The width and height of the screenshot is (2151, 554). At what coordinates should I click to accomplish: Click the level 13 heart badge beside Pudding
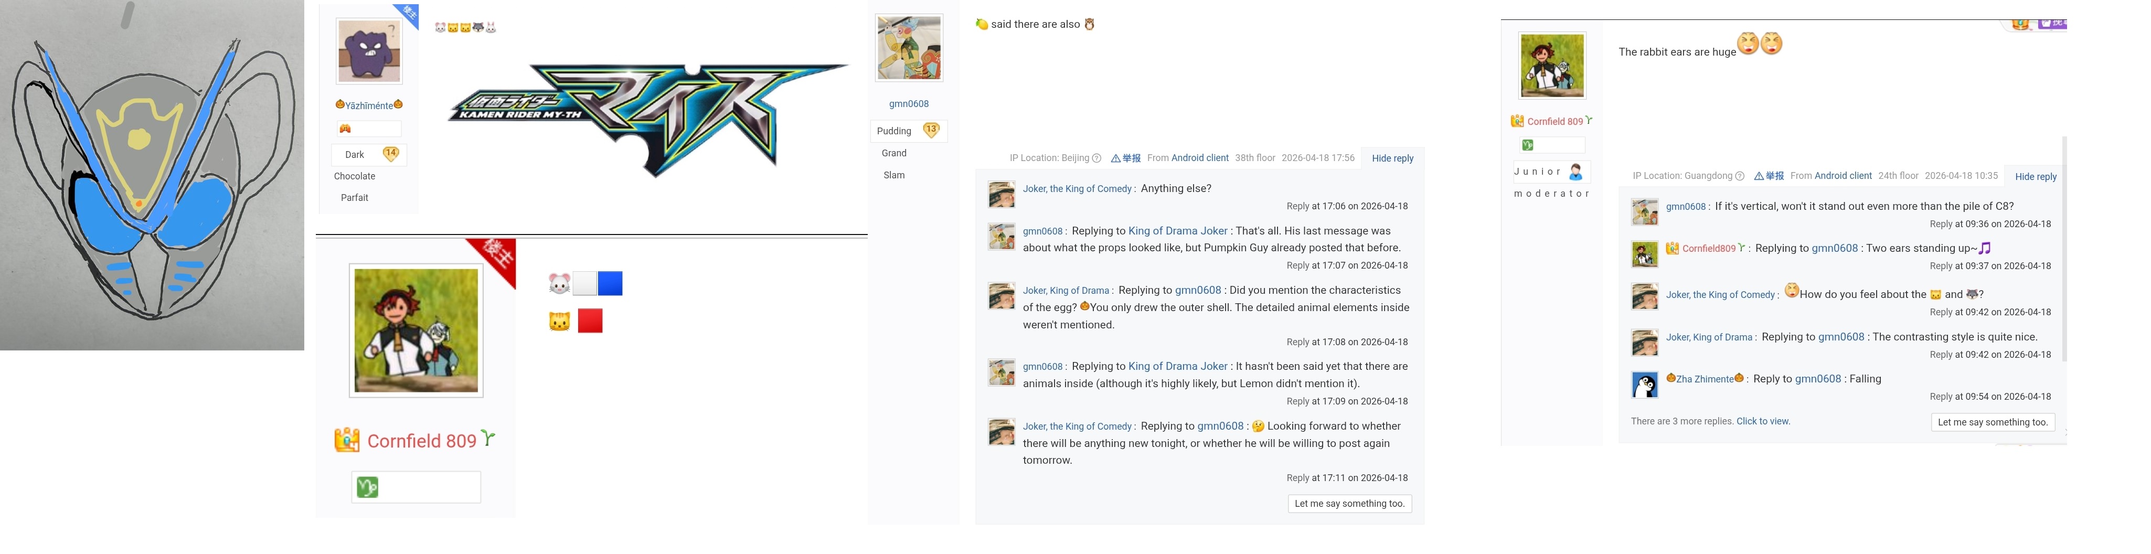[931, 130]
